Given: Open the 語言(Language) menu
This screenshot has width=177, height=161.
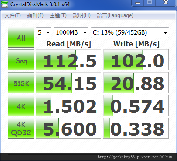Looking at the screenshot, I should 115,15.
